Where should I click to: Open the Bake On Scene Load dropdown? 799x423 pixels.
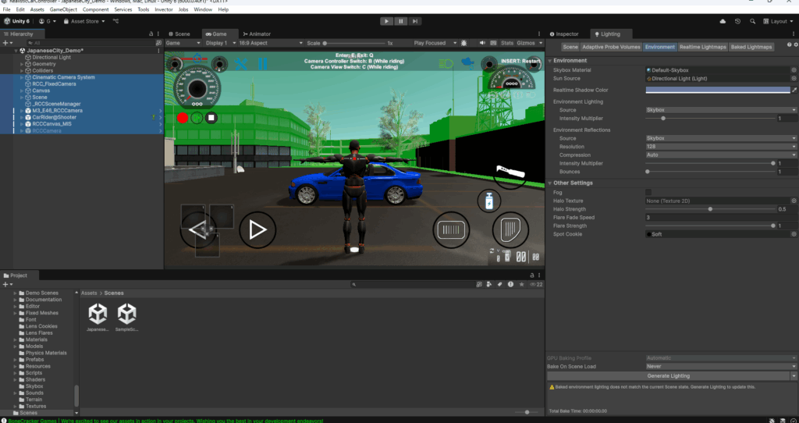(721, 367)
